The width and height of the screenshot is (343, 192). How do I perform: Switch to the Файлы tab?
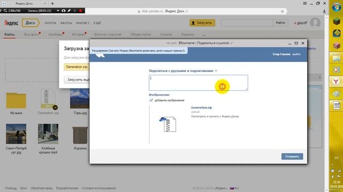coord(10,35)
